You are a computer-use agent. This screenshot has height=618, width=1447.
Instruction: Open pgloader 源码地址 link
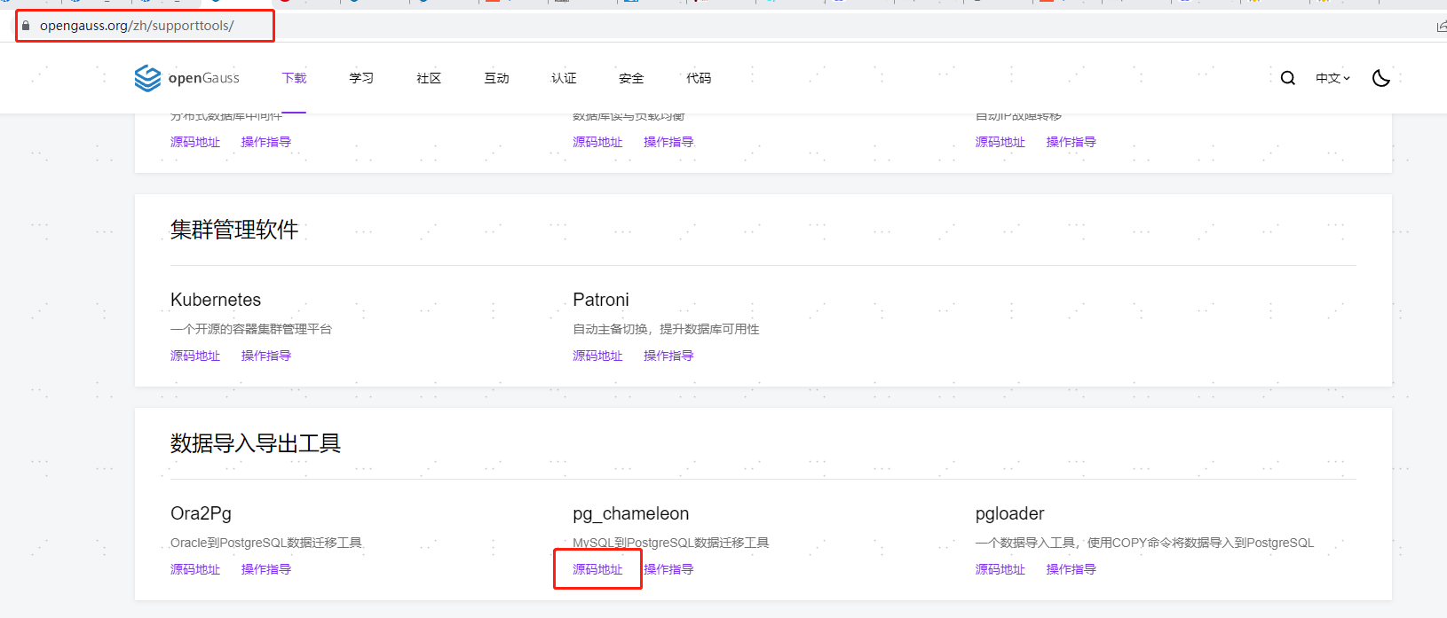tap(1000, 569)
